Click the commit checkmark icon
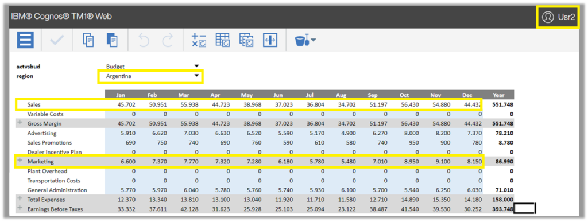Viewport: 588px width, 222px height. 57,40
